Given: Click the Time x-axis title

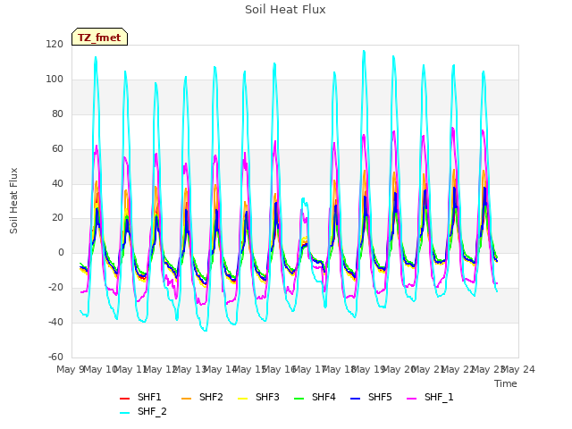Looking at the screenshot, I should 506,383.
